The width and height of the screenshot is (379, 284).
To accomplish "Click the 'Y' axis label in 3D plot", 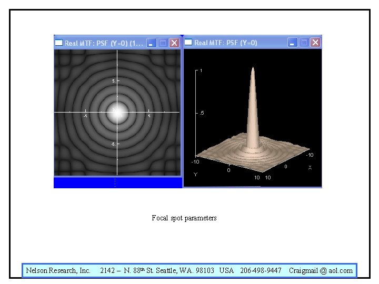I will [195, 174].
